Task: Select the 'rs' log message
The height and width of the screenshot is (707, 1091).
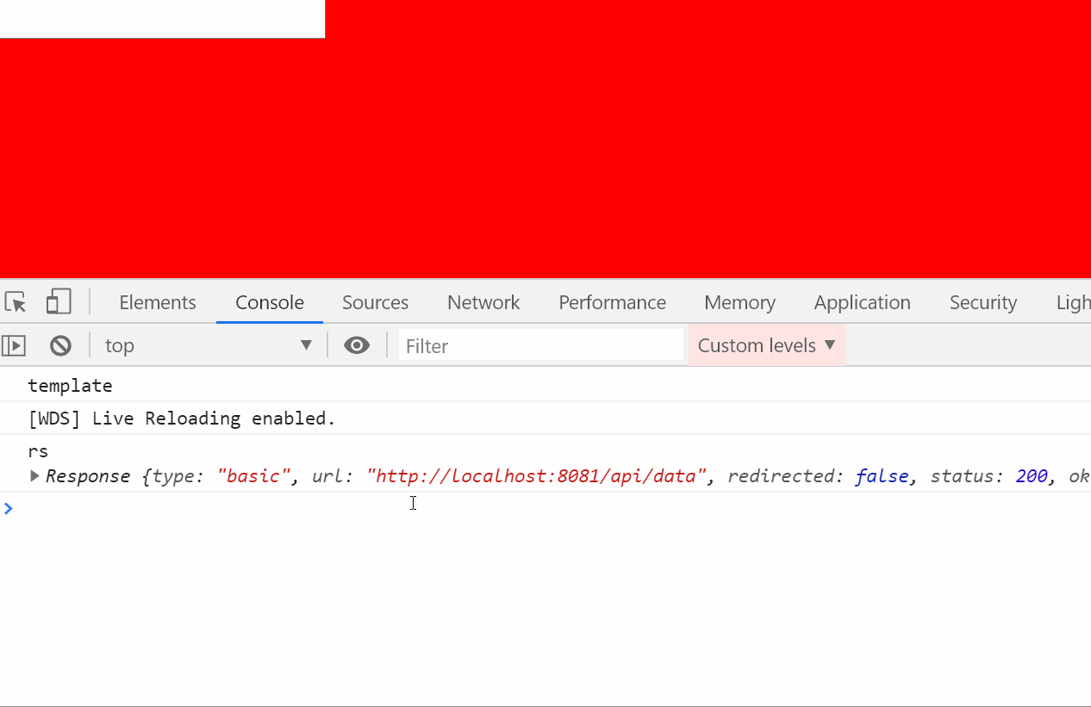Action: (38, 451)
